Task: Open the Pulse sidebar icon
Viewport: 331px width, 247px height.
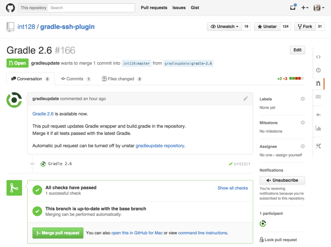Action: 318,115
